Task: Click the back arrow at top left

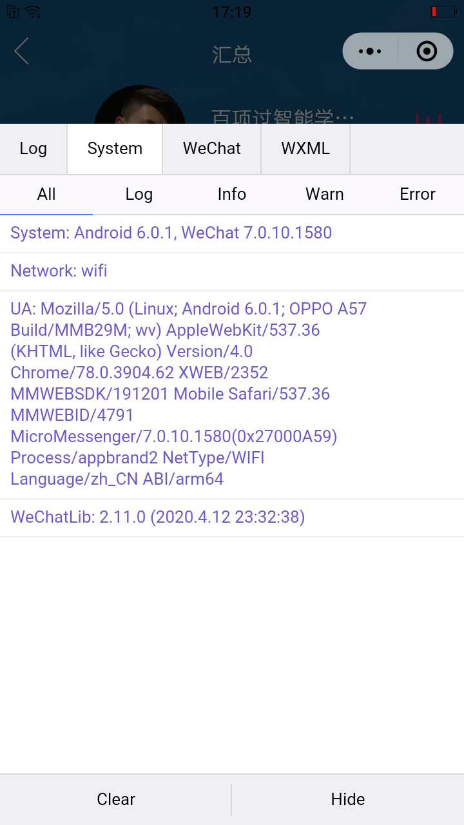Action: (x=21, y=52)
